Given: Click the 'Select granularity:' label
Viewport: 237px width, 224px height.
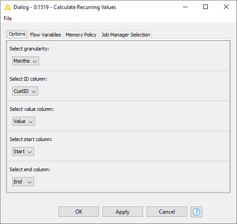Looking at the screenshot, I should 29,49.
